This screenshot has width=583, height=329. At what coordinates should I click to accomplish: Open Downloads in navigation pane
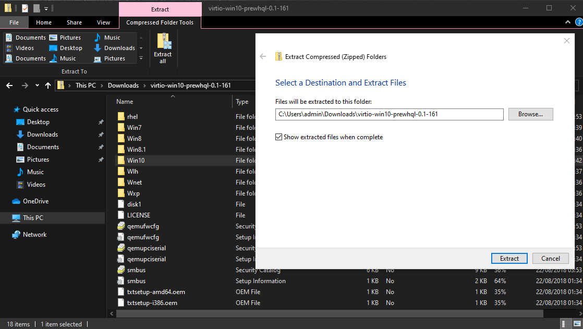click(37, 135)
